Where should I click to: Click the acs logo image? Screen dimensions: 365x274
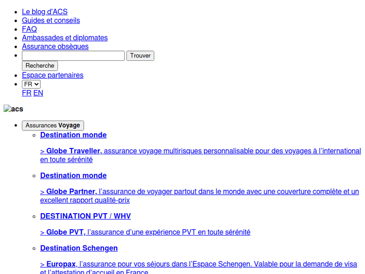tap(14, 109)
